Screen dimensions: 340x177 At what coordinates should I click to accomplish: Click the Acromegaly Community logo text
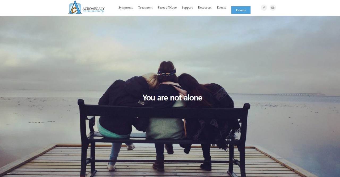[93, 10]
